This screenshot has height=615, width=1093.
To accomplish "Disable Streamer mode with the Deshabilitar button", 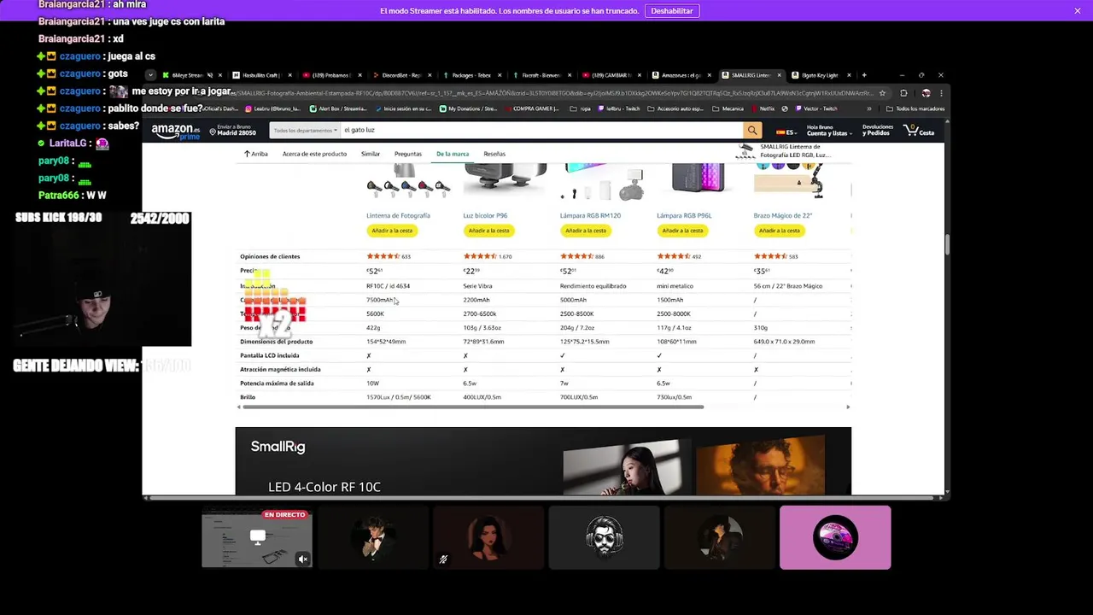I will (x=672, y=11).
